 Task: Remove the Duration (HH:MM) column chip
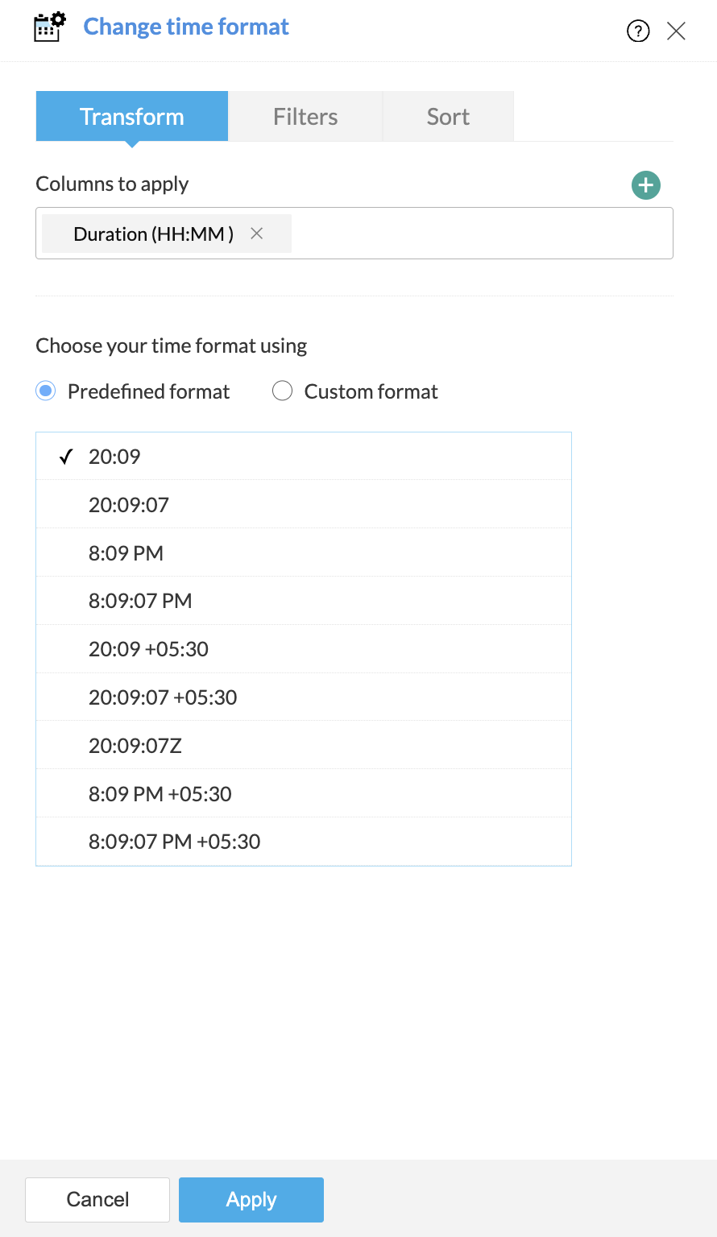257,234
